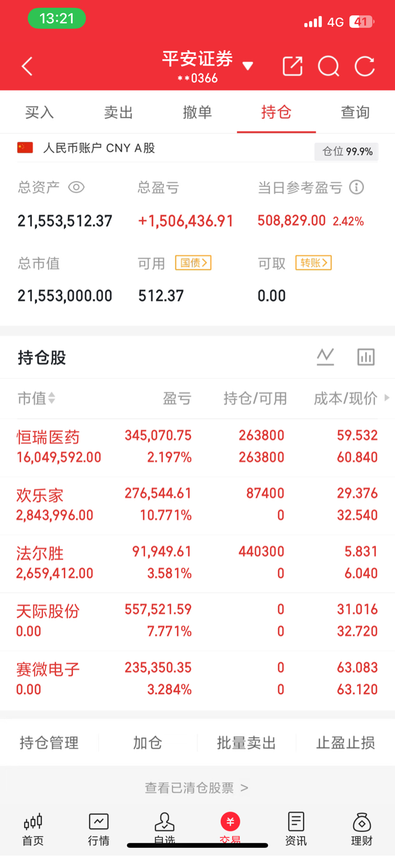395x856 pixels.
Task: Go to 行情 in bottom navigation
Action: (x=98, y=829)
